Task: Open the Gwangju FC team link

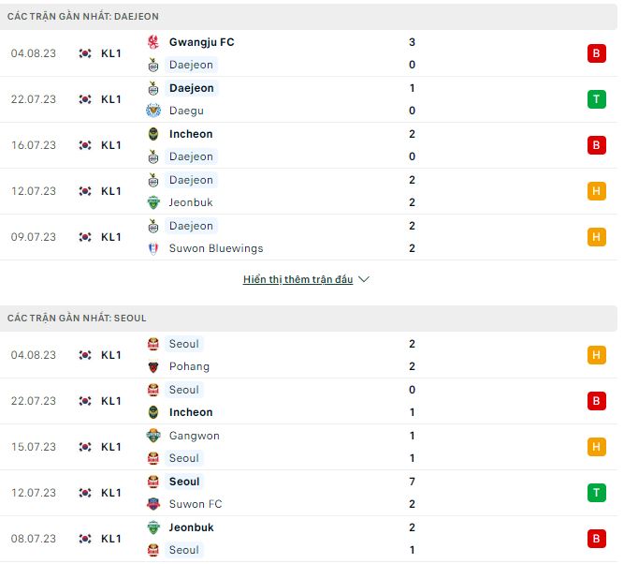Action: point(201,42)
